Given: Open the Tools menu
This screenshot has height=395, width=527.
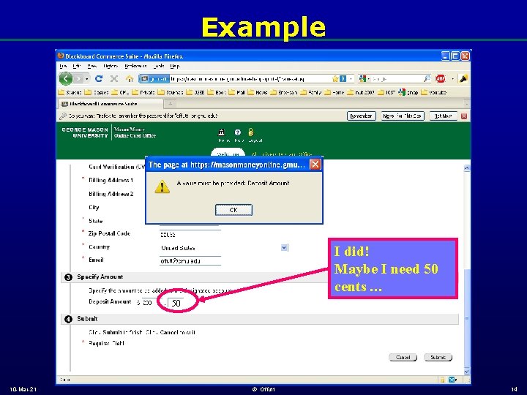Looking at the screenshot, I should [x=159, y=66].
